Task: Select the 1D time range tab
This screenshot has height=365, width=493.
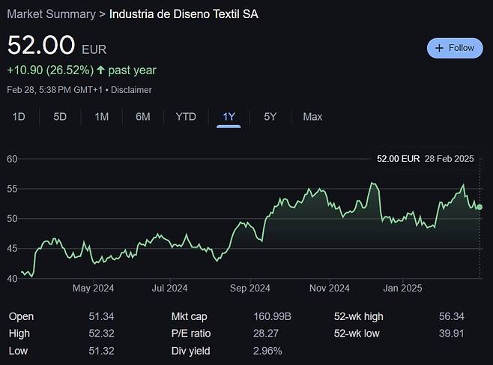Action: (19, 117)
